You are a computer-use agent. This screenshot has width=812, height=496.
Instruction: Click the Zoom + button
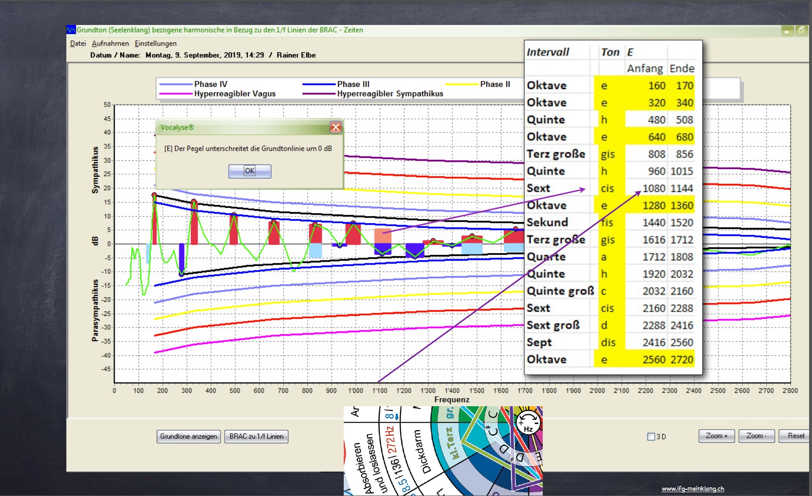point(716,436)
